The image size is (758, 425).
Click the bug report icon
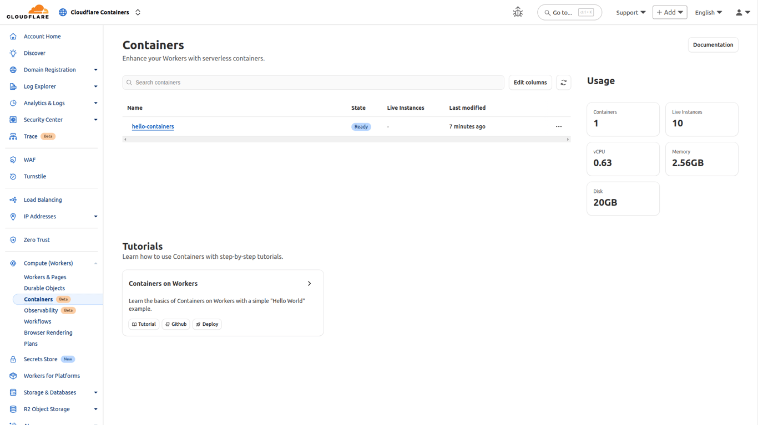coord(518,12)
